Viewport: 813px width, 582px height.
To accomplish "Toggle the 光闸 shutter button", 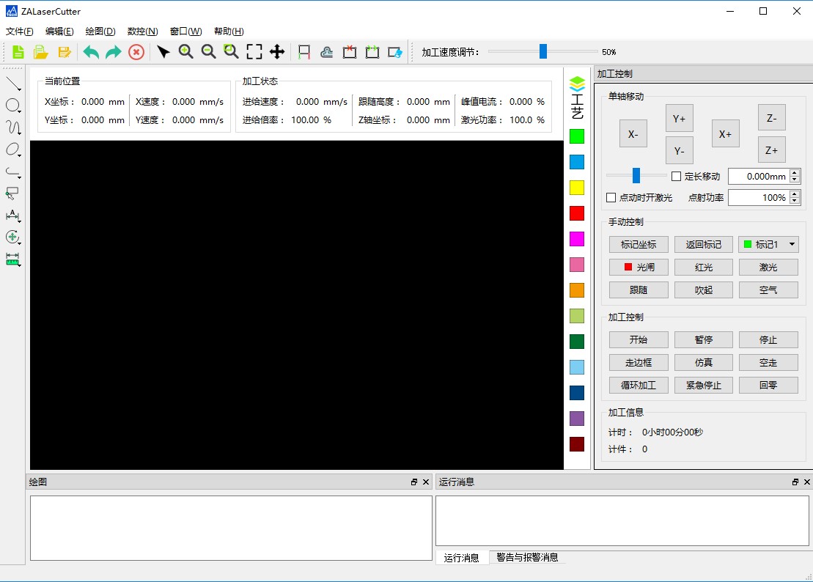I will [639, 268].
